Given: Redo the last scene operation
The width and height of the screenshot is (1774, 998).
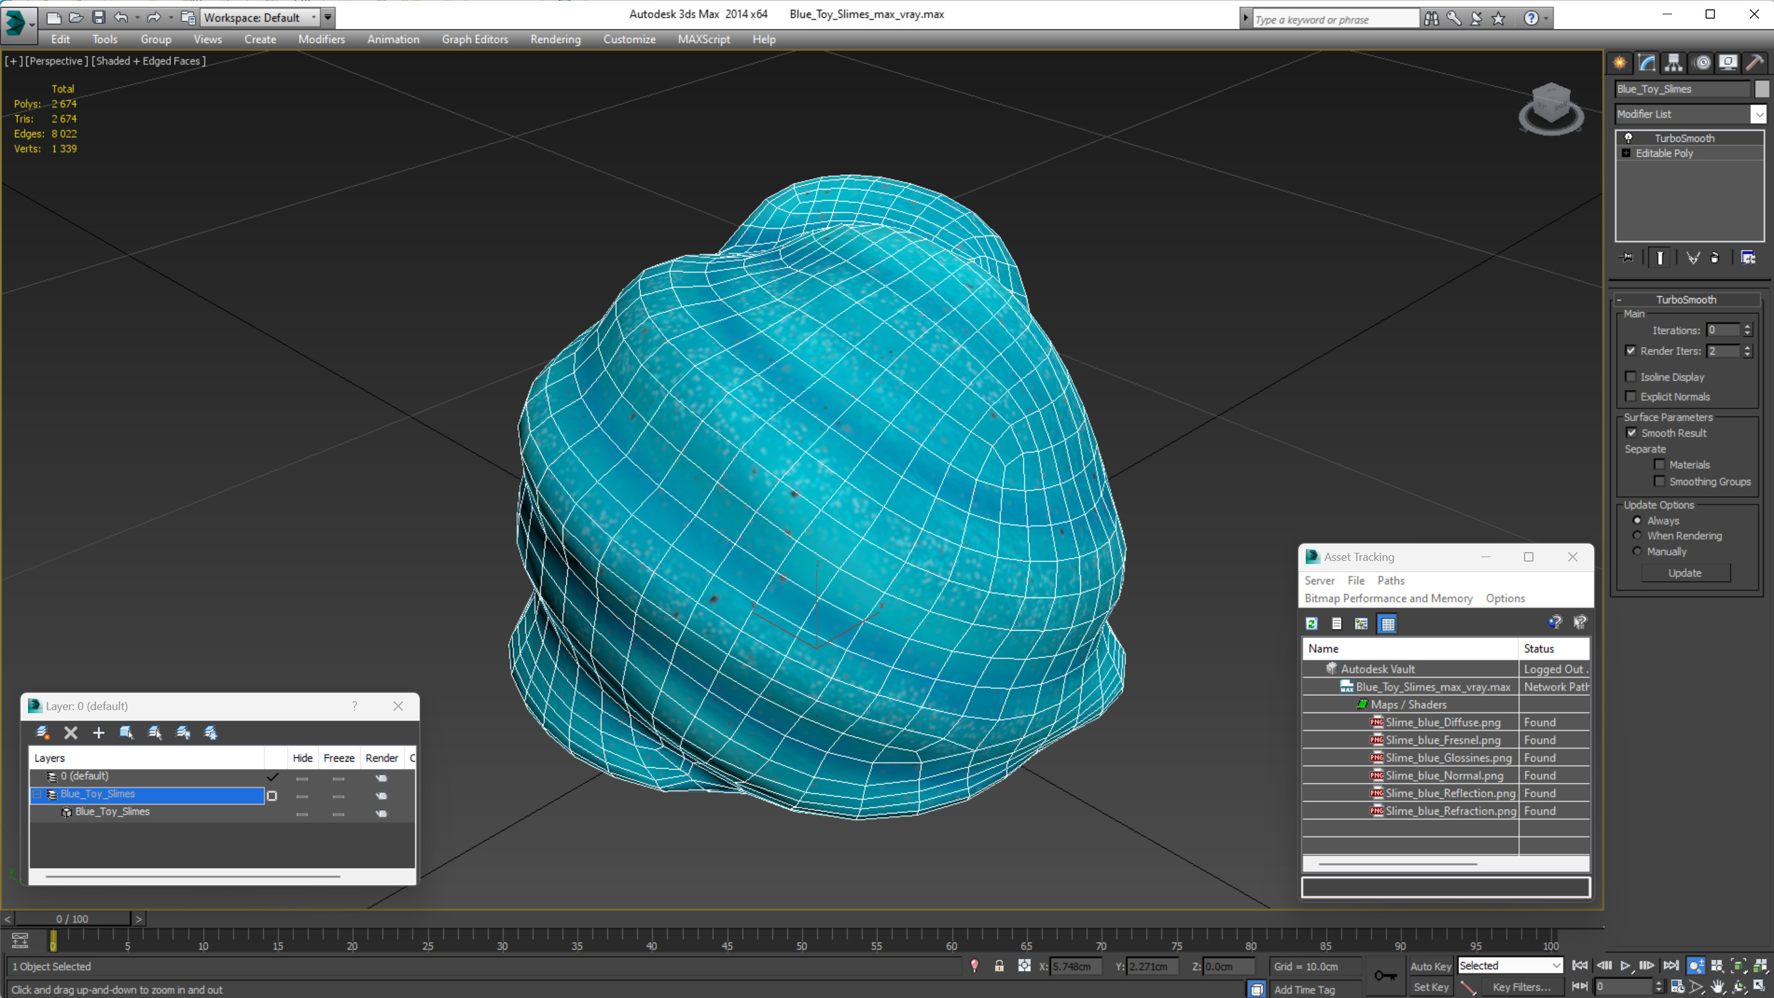Looking at the screenshot, I should click(x=154, y=18).
